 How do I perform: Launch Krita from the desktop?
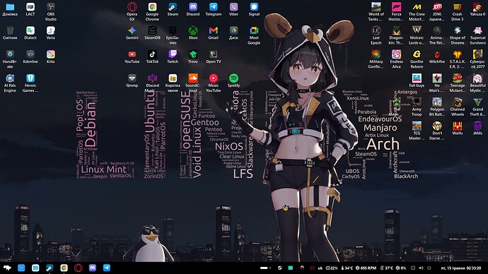(51, 57)
